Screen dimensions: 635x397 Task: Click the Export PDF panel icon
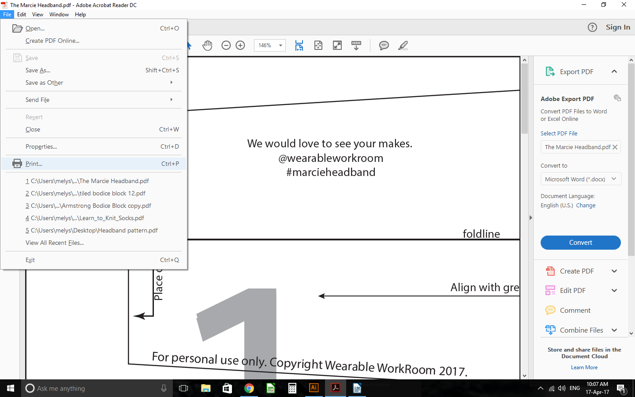pyautogui.click(x=550, y=71)
